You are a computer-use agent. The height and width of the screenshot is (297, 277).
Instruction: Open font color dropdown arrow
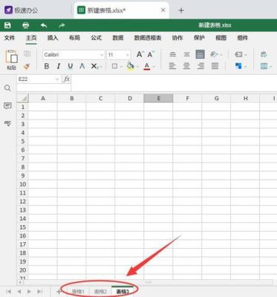[154, 67]
